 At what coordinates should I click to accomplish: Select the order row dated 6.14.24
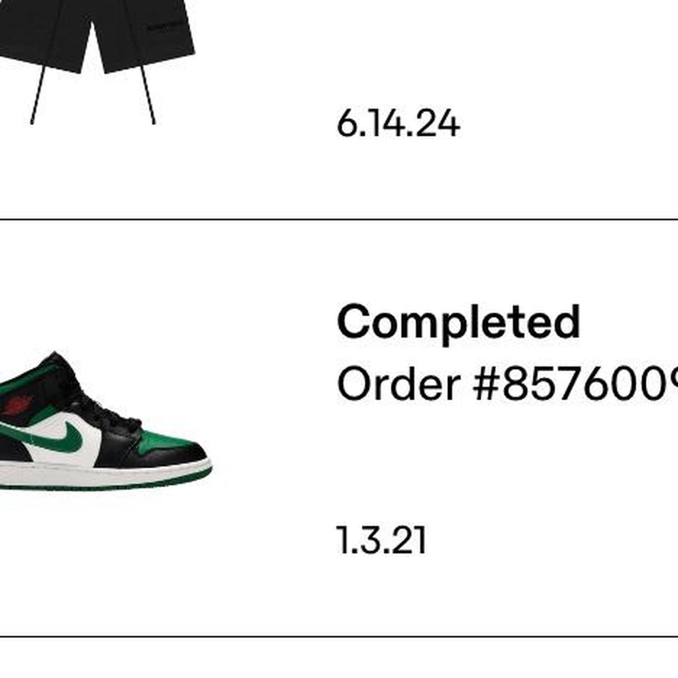(339, 109)
